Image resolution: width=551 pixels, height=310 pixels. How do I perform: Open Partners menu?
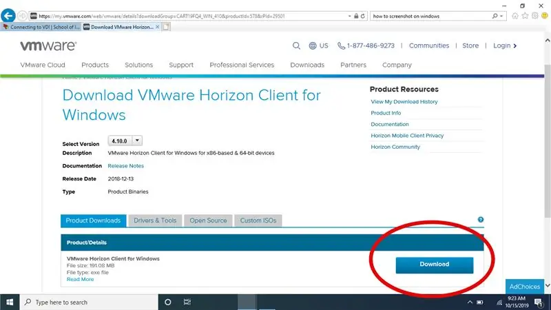point(353,65)
